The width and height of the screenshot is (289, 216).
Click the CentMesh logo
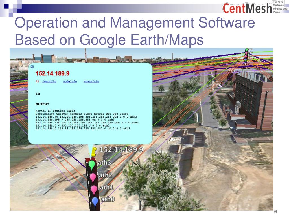click(x=255, y=7)
